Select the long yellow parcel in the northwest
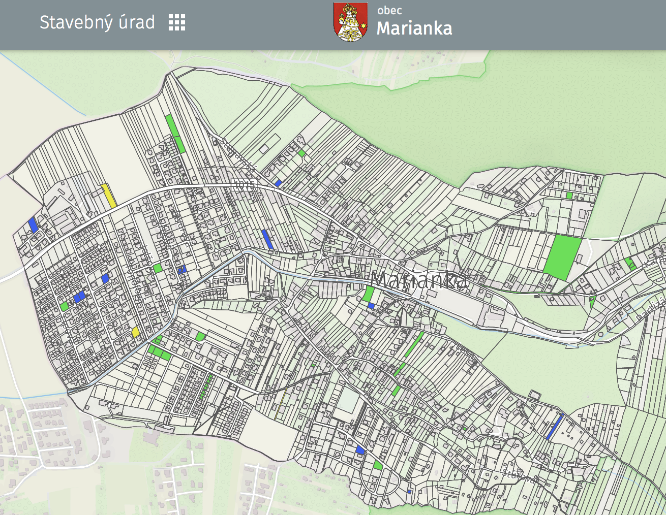Image resolution: width=666 pixels, height=515 pixels. point(109,196)
